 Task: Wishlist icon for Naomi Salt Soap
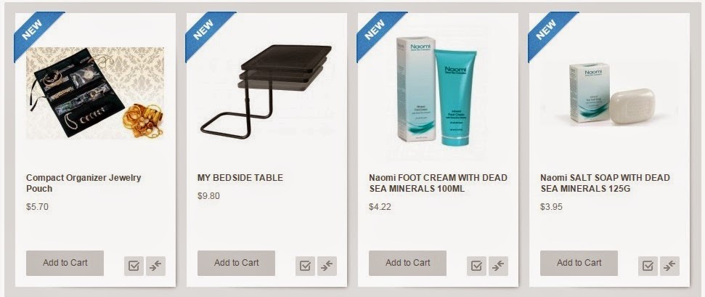pos(648,266)
